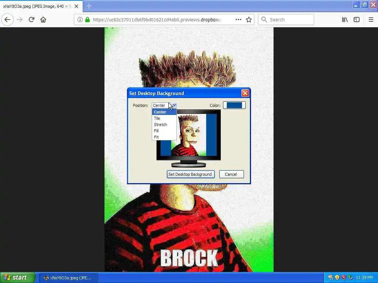Click the forward navigation arrow

[20, 20]
